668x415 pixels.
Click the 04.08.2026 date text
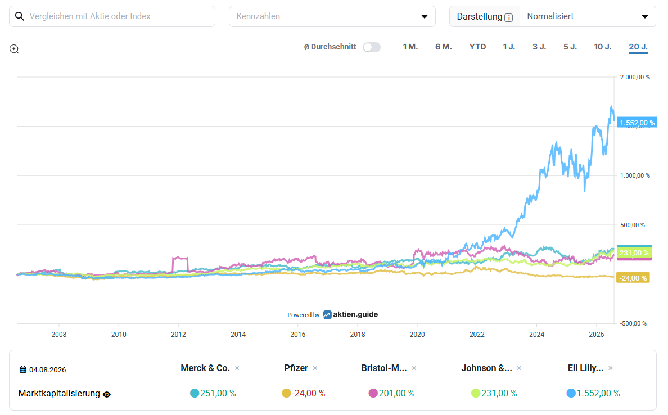pyautogui.click(x=48, y=370)
